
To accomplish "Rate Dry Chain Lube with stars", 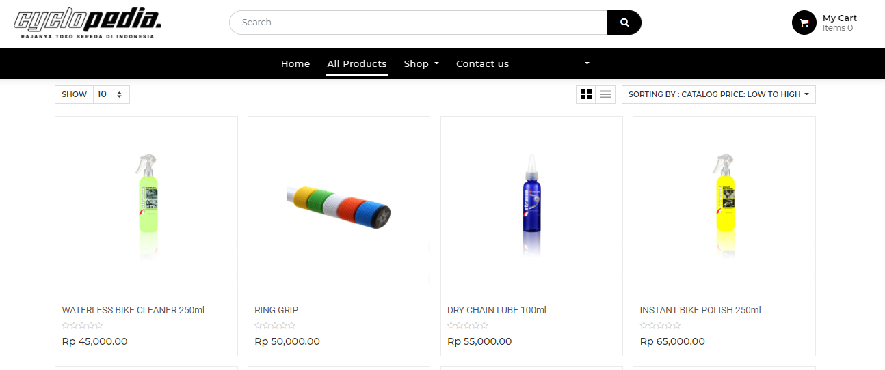I will pyautogui.click(x=468, y=326).
